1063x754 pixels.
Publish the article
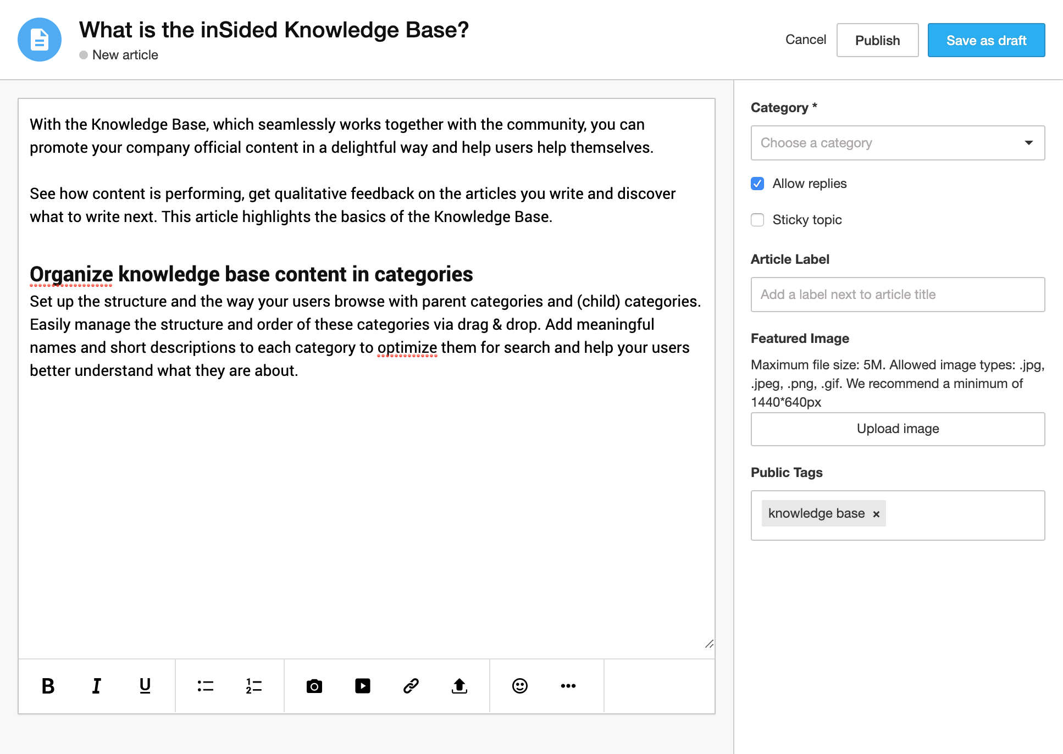point(878,40)
